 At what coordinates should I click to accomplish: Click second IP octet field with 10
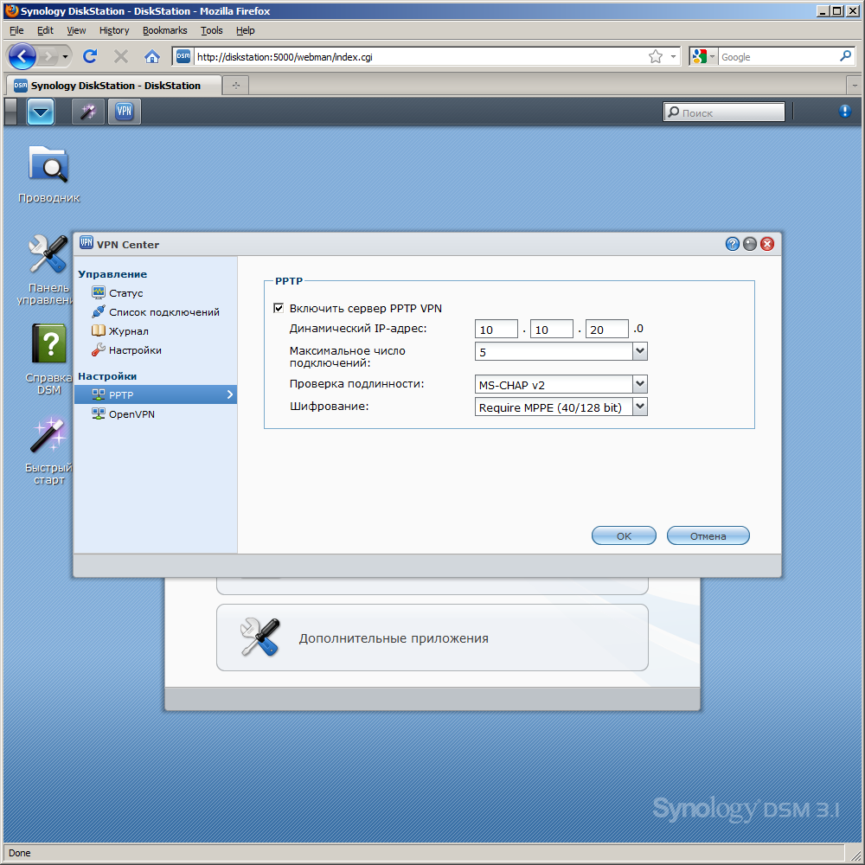click(x=551, y=330)
